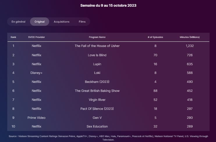Viewport: 216px width, 142px height.
Task: Click Pact Of Silence (2023)
Action: click(97, 109)
